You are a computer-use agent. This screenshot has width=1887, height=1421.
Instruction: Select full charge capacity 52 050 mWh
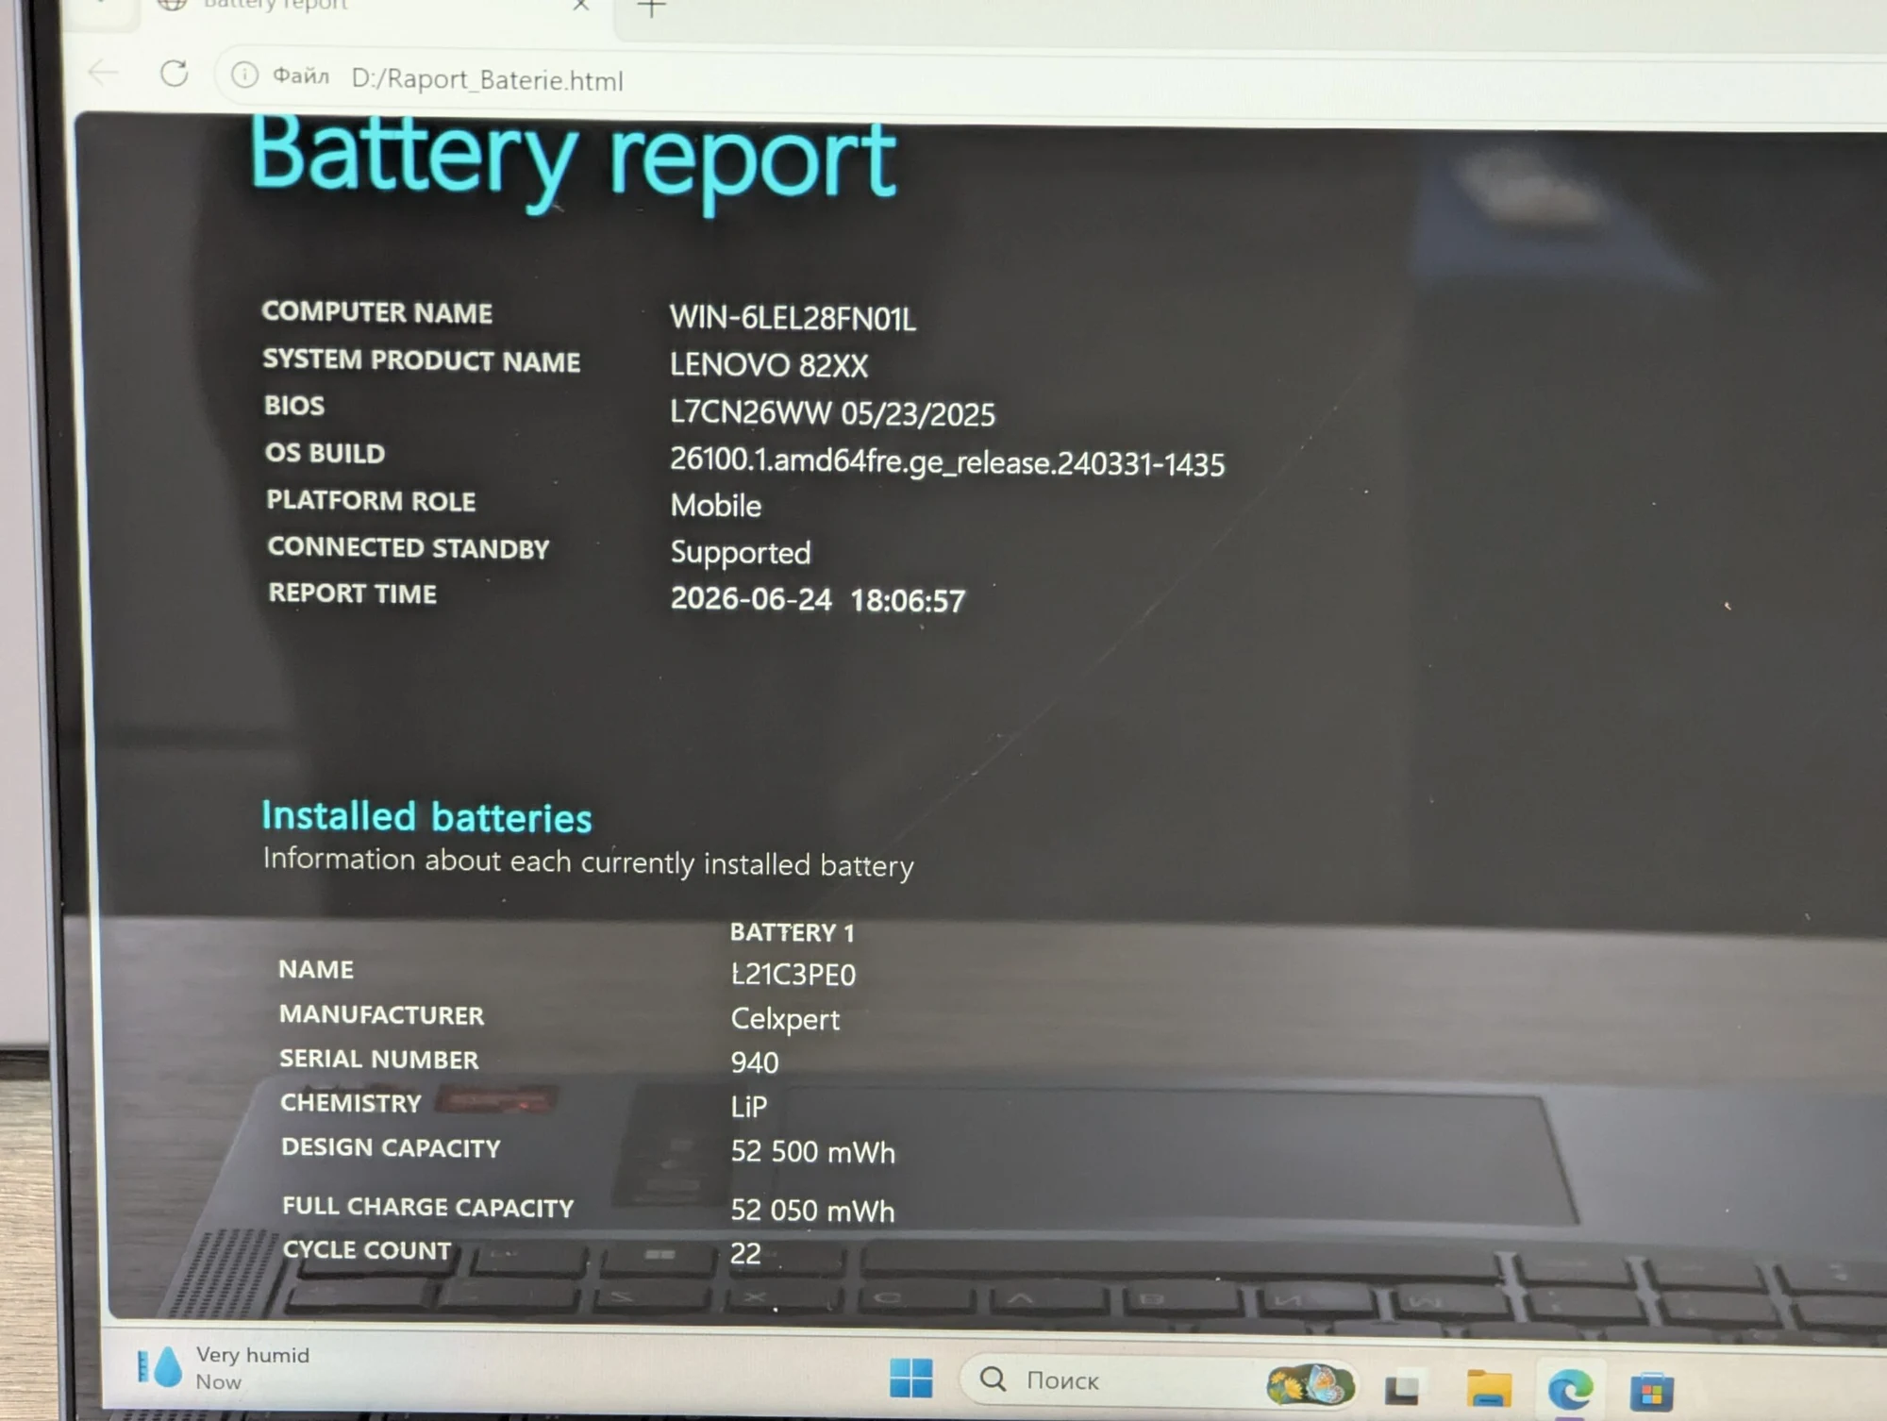coord(812,1211)
